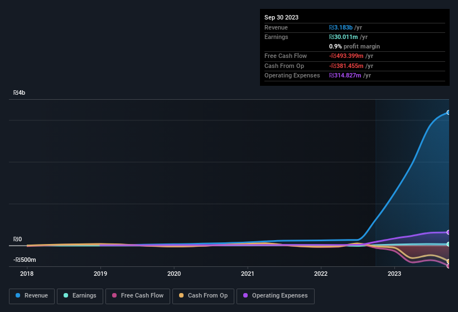Select the Revenue endpoint marker on chart
Screen dimensions: 458x312
449,113
